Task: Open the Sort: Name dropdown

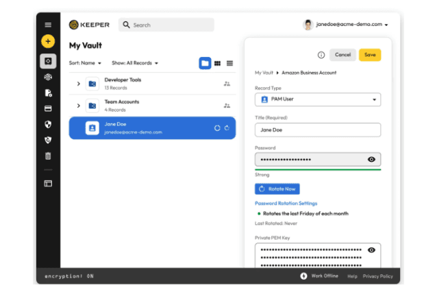Action: [85, 63]
